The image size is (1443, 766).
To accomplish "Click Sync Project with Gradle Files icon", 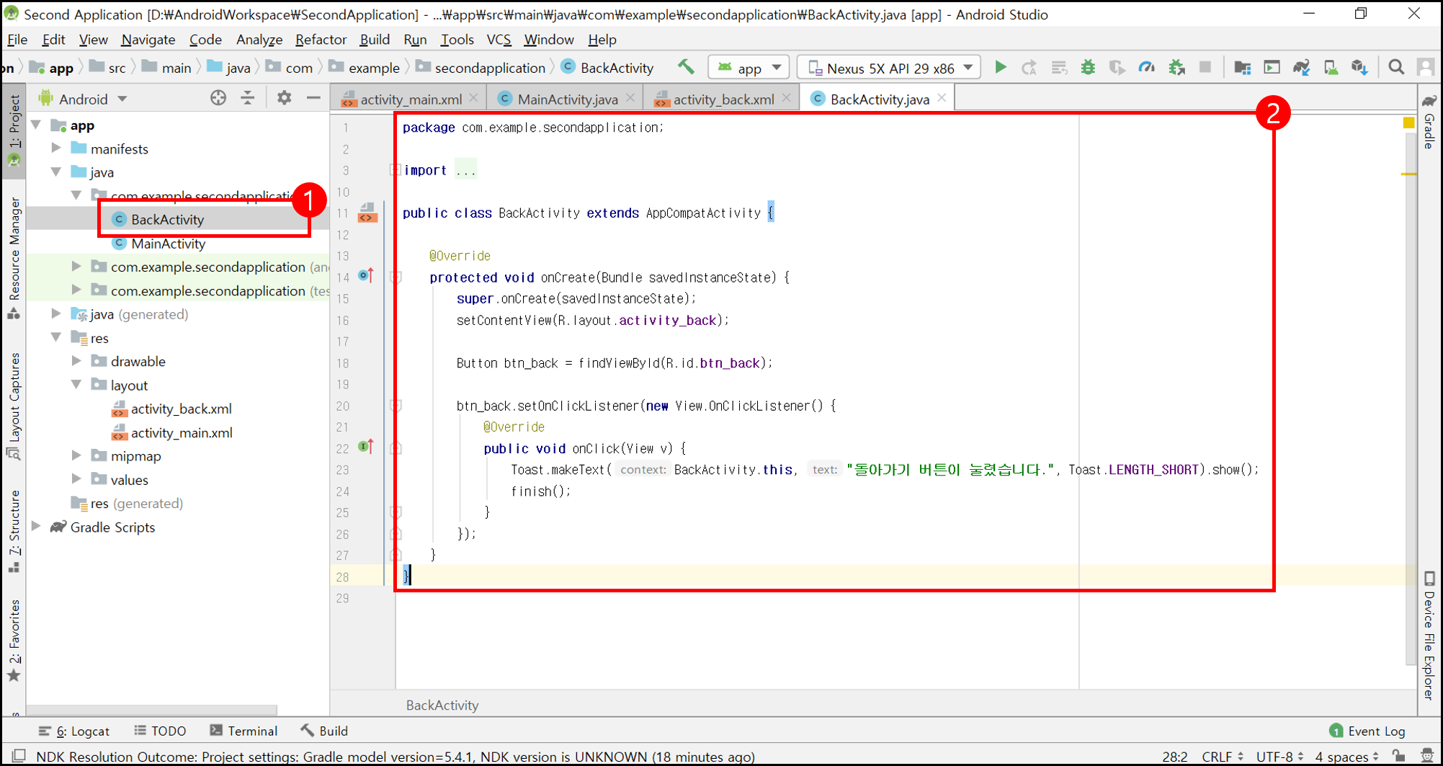I will tap(1301, 67).
